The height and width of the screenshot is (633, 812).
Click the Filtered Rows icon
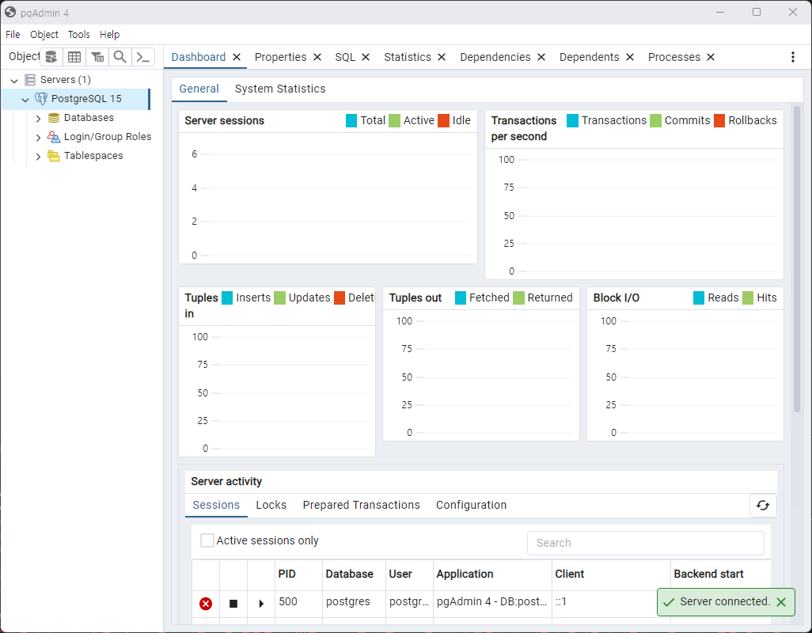click(97, 57)
